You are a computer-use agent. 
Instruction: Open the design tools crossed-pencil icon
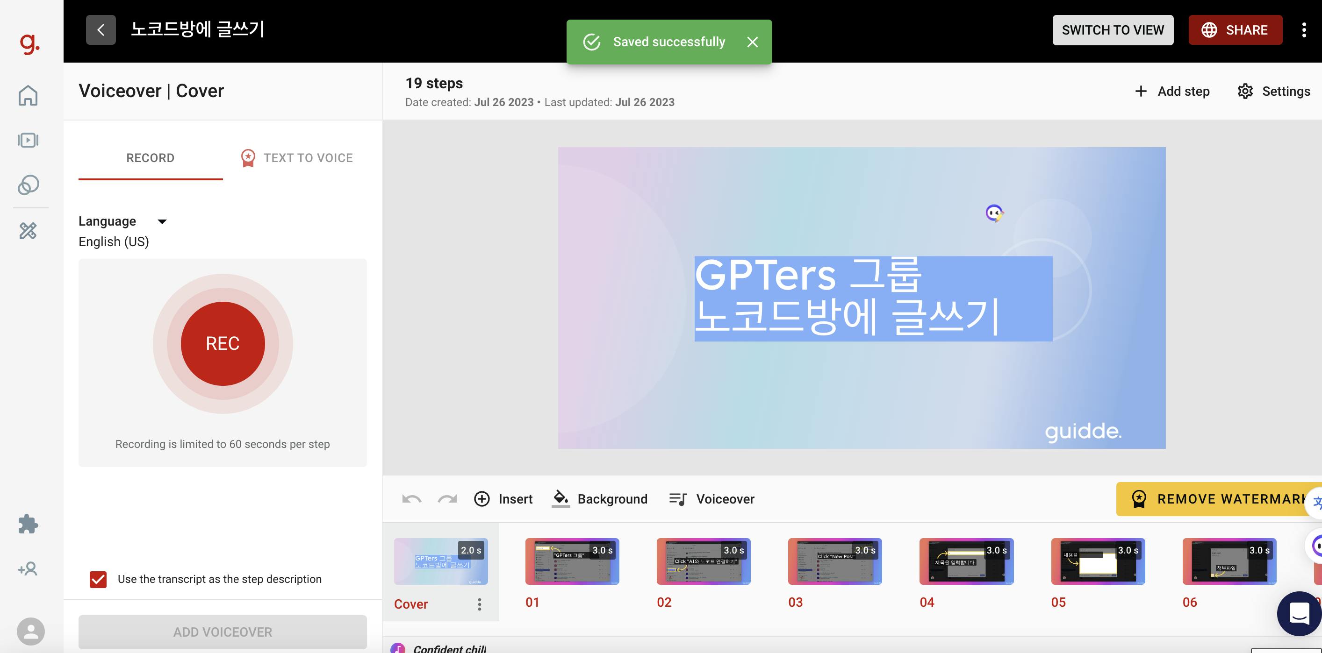click(28, 231)
